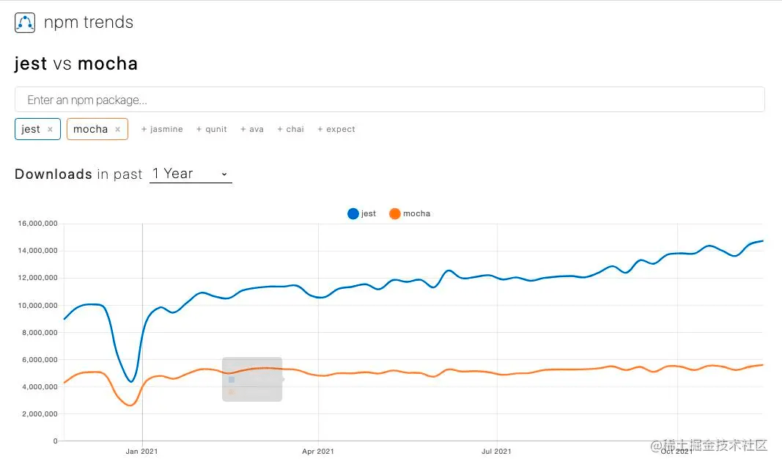Toggle jest series in chart legend
782x467 pixels.
(x=369, y=213)
